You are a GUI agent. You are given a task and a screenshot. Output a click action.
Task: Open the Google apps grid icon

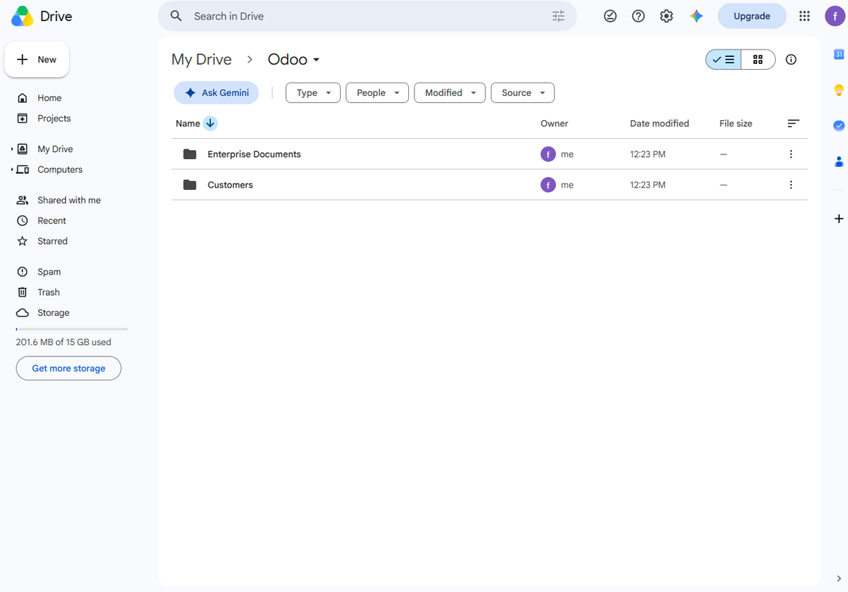(x=804, y=17)
